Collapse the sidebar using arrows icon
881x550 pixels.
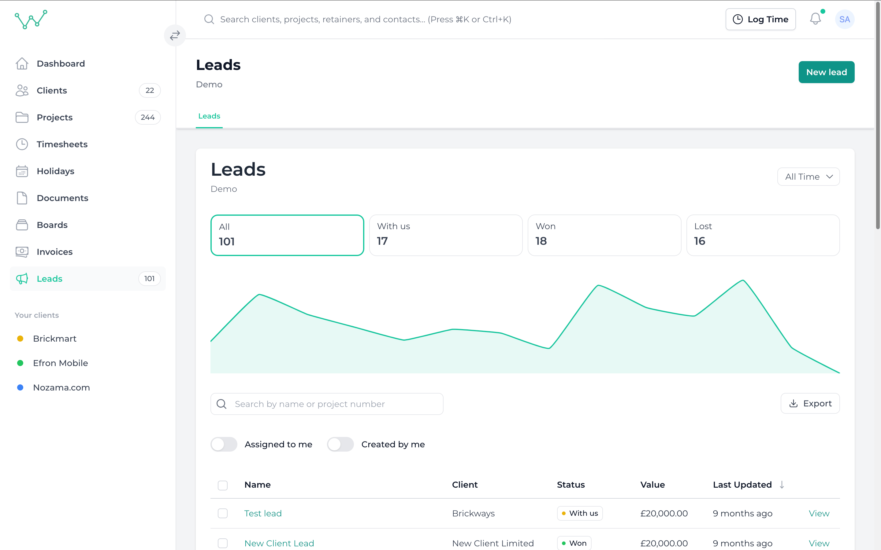[175, 35]
